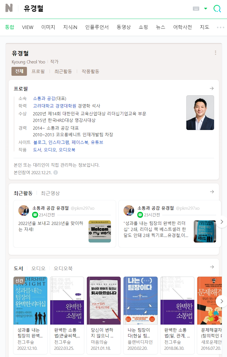
Task: Click the 'Welcom to my world' post thumbnail
Action: (100, 231)
